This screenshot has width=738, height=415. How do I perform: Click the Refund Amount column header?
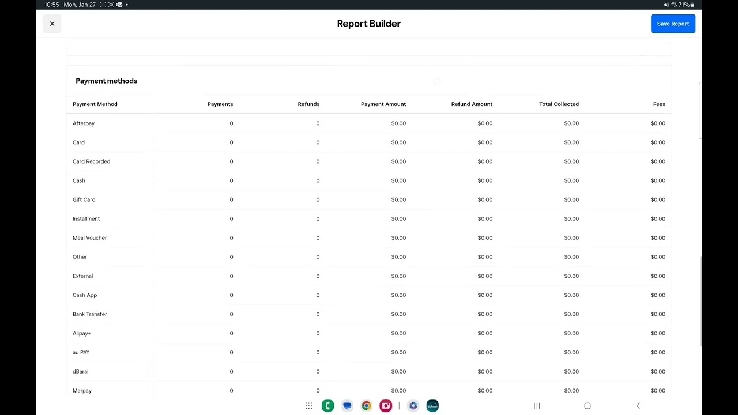pos(472,104)
